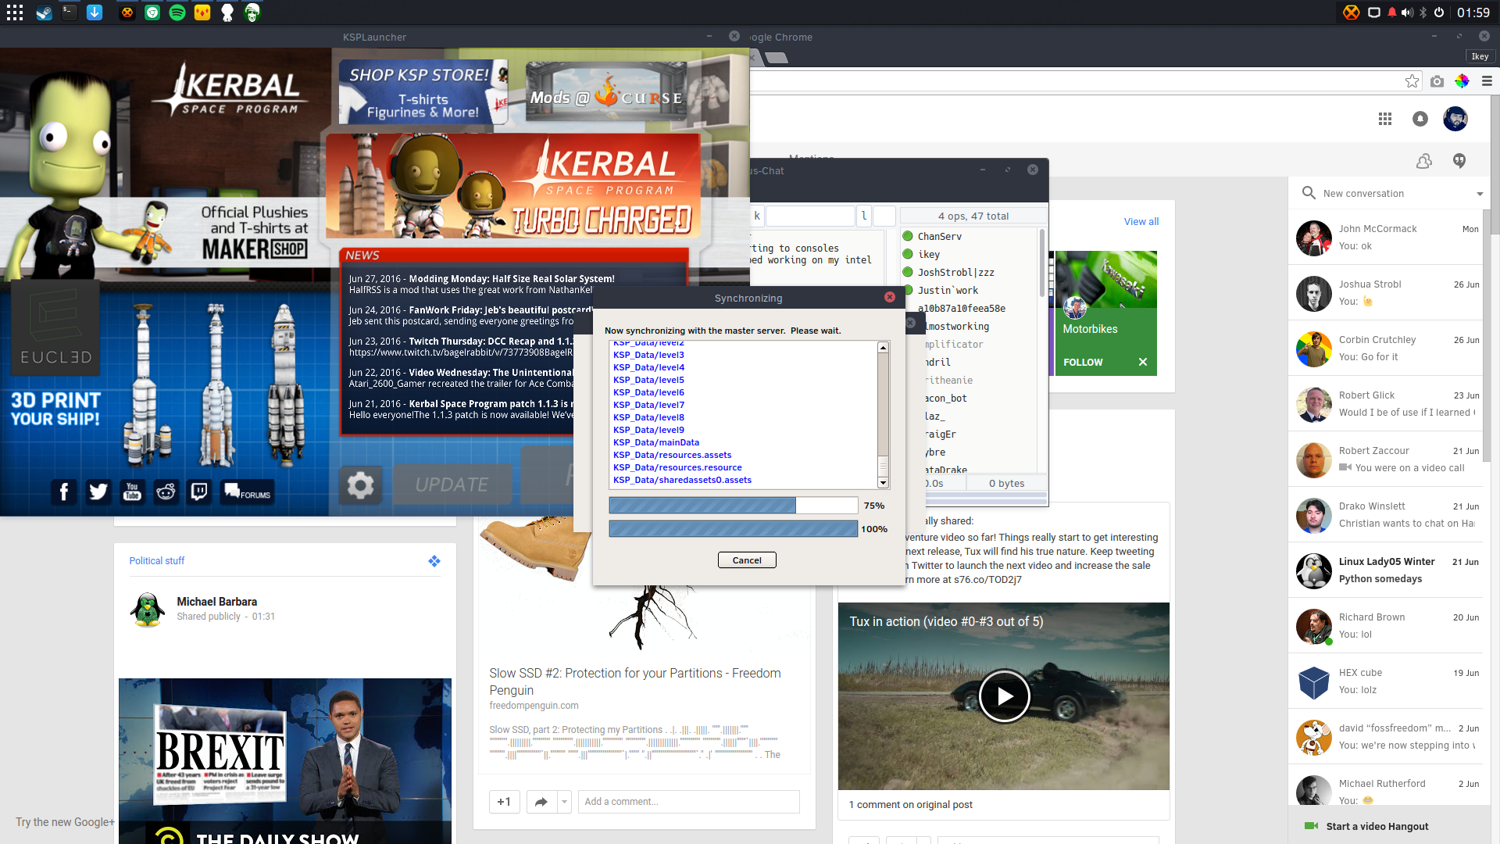
Task: Open the applications grid menu in the top panel
Action: coord(15,13)
